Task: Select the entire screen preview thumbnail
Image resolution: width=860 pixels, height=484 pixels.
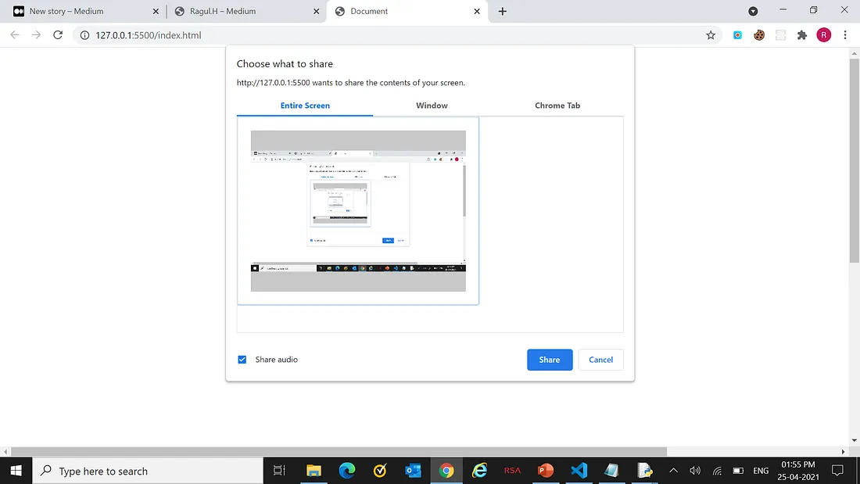Action: [358, 211]
